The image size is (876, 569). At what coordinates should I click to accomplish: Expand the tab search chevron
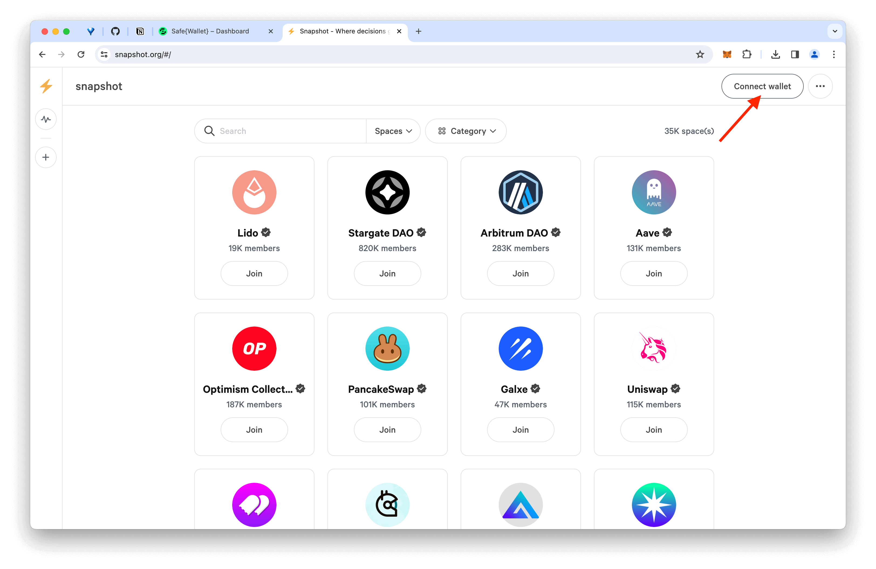835,31
